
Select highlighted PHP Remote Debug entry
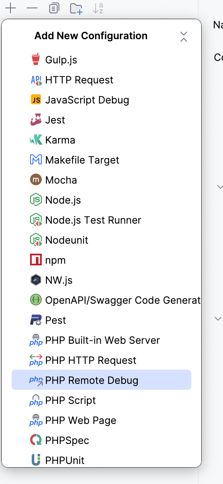(x=101, y=380)
